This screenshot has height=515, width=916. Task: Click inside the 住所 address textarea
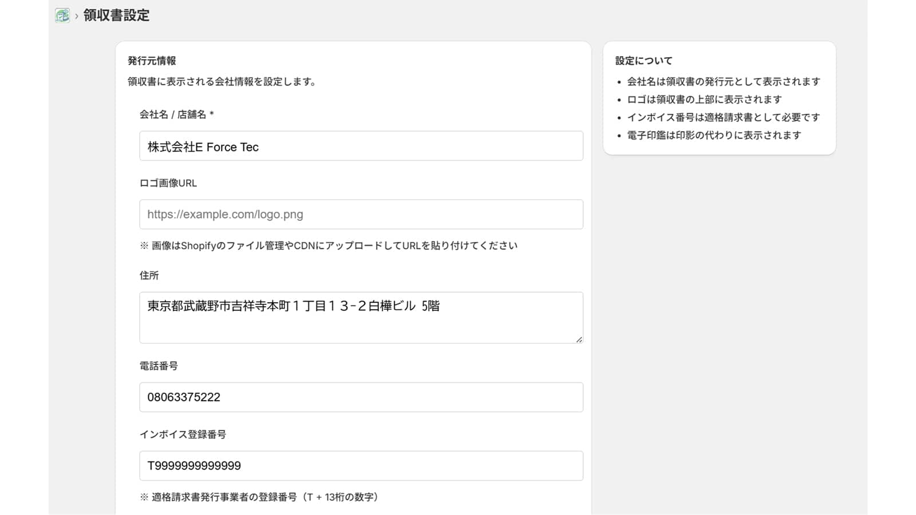[x=361, y=318]
